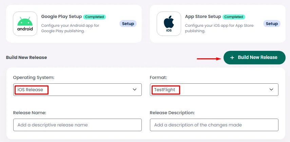
Task: Click the chevron arrow in Operating System field
Action: click(135, 89)
